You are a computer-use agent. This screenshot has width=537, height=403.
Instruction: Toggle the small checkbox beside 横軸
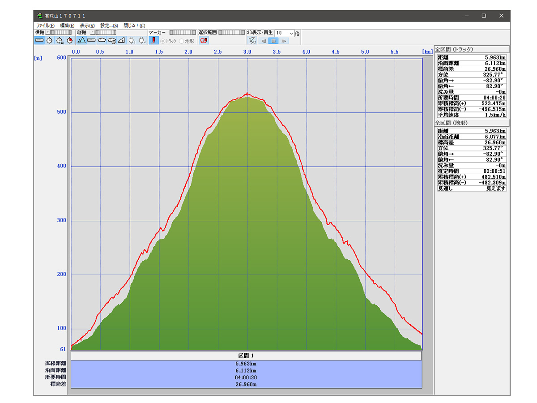coord(47,33)
